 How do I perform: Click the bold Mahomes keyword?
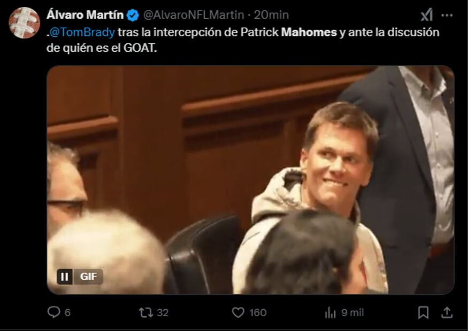point(309,32)
